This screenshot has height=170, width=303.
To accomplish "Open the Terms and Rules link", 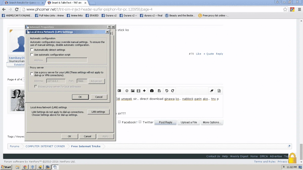I will [x=265, y=162].
